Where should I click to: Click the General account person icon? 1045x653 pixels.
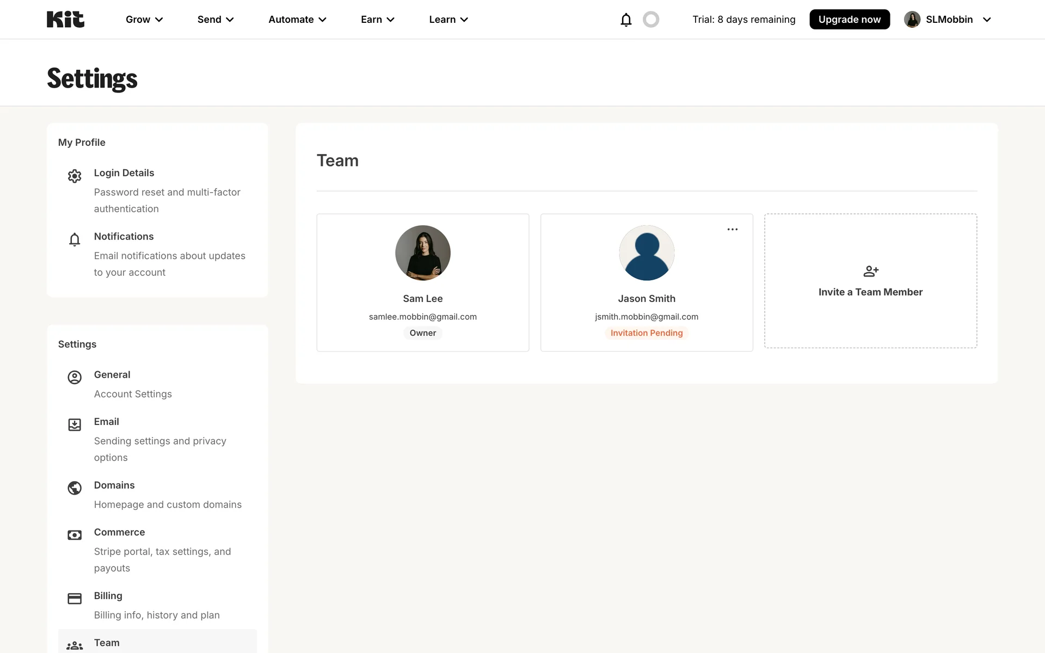tap(75, 377)
